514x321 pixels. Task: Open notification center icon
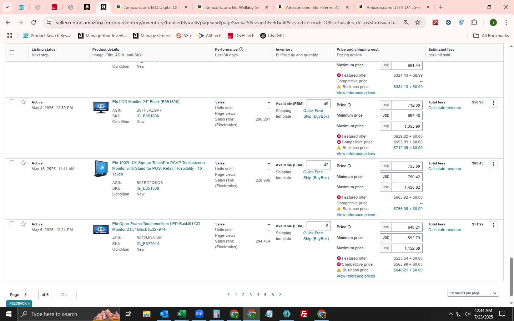pos(502,314)
